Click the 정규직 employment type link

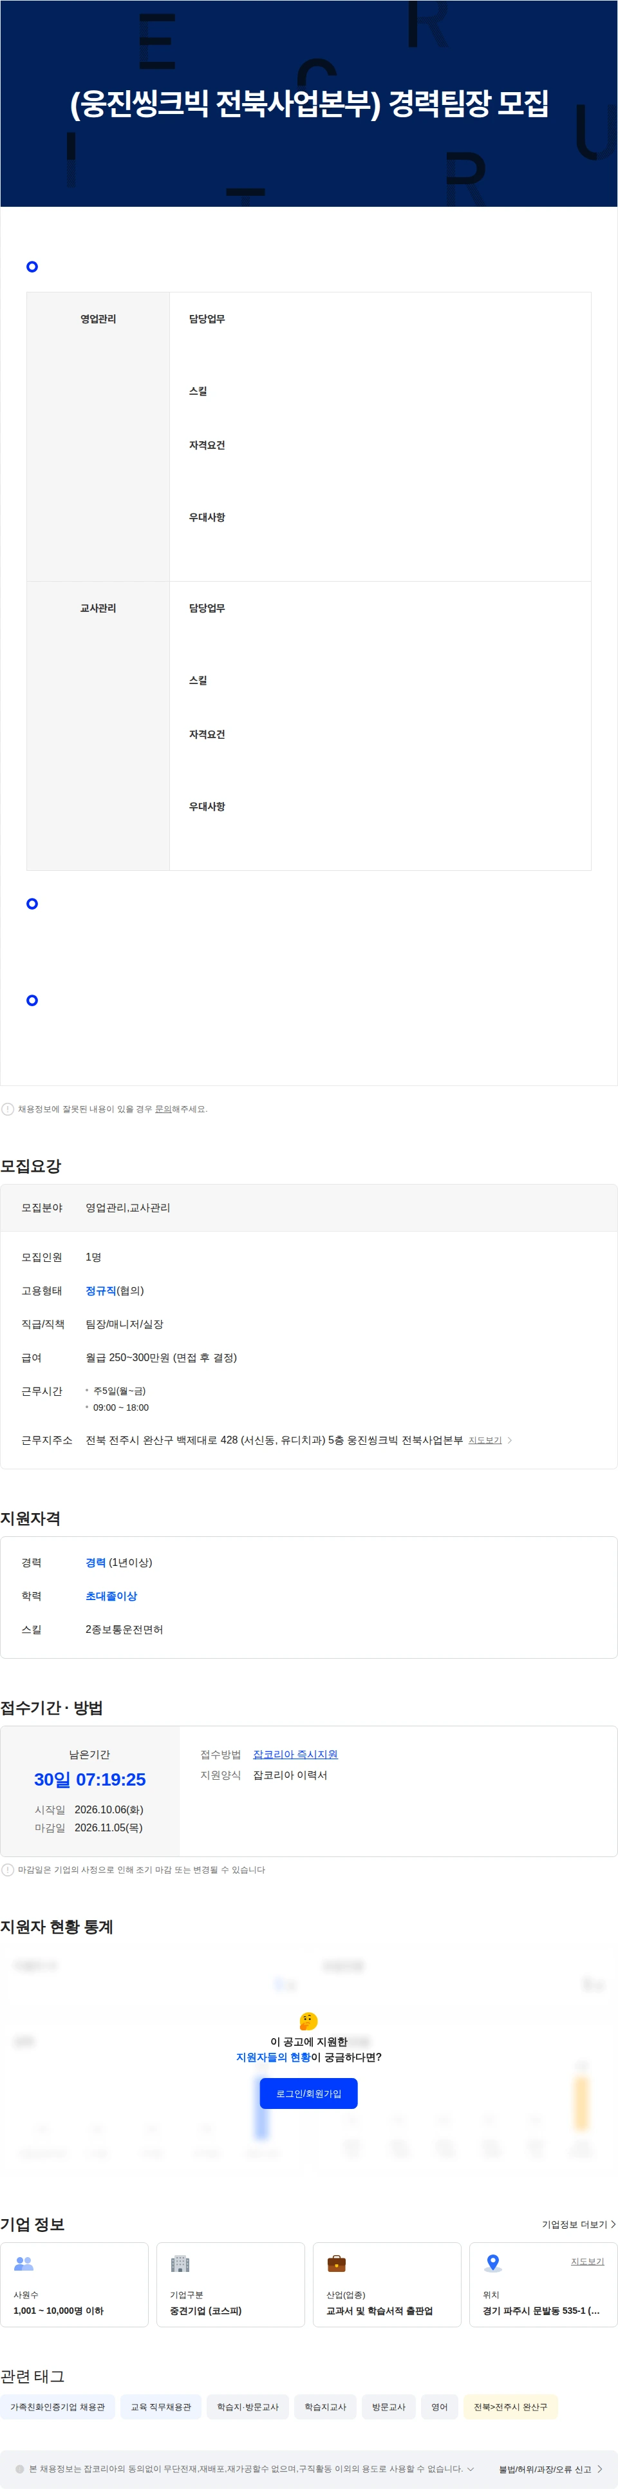click(x=100, y=1291)
